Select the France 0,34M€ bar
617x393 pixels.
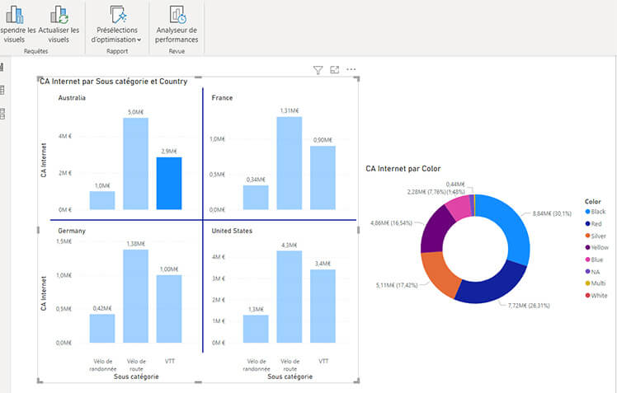(x=256, y=197)
